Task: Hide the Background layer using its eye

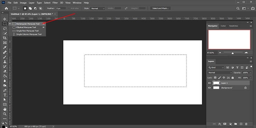Action: click(x=209, y=88)
